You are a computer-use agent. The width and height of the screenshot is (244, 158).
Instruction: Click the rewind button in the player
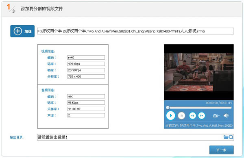click(x=192, y=116)
